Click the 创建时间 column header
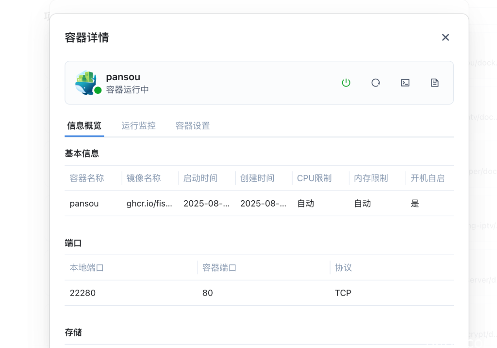 (x=257, y=178)
